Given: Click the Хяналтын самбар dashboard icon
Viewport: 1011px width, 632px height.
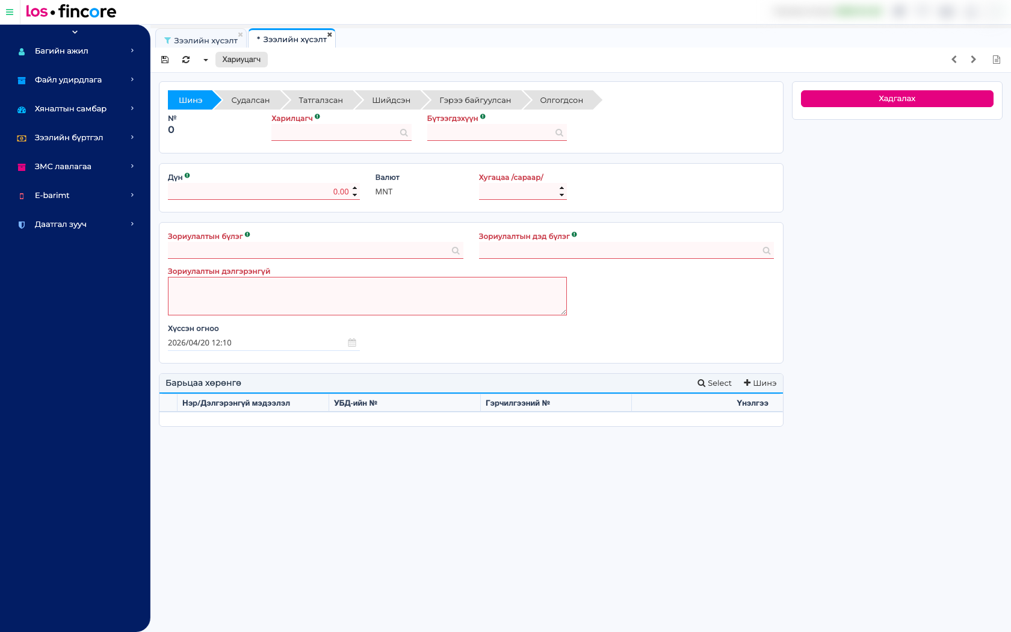Looking at the screenshot, I should tap(22, 110).
